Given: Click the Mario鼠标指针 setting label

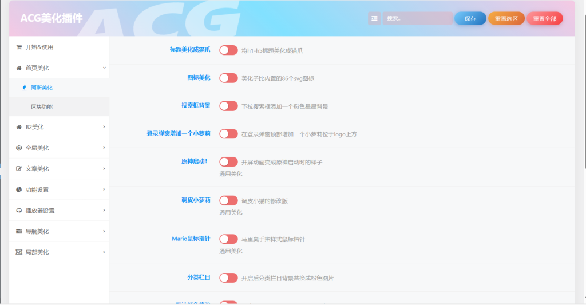Looking at the screenshot, I should [191, 239].
